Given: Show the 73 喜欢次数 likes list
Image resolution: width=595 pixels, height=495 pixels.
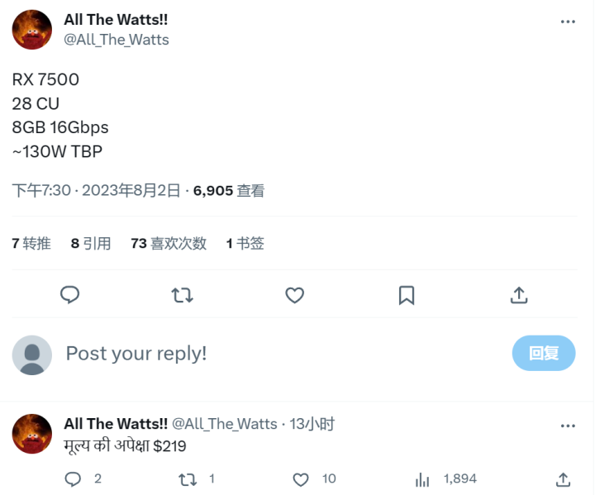Looking at the screenshot, I should pos(169,243).
